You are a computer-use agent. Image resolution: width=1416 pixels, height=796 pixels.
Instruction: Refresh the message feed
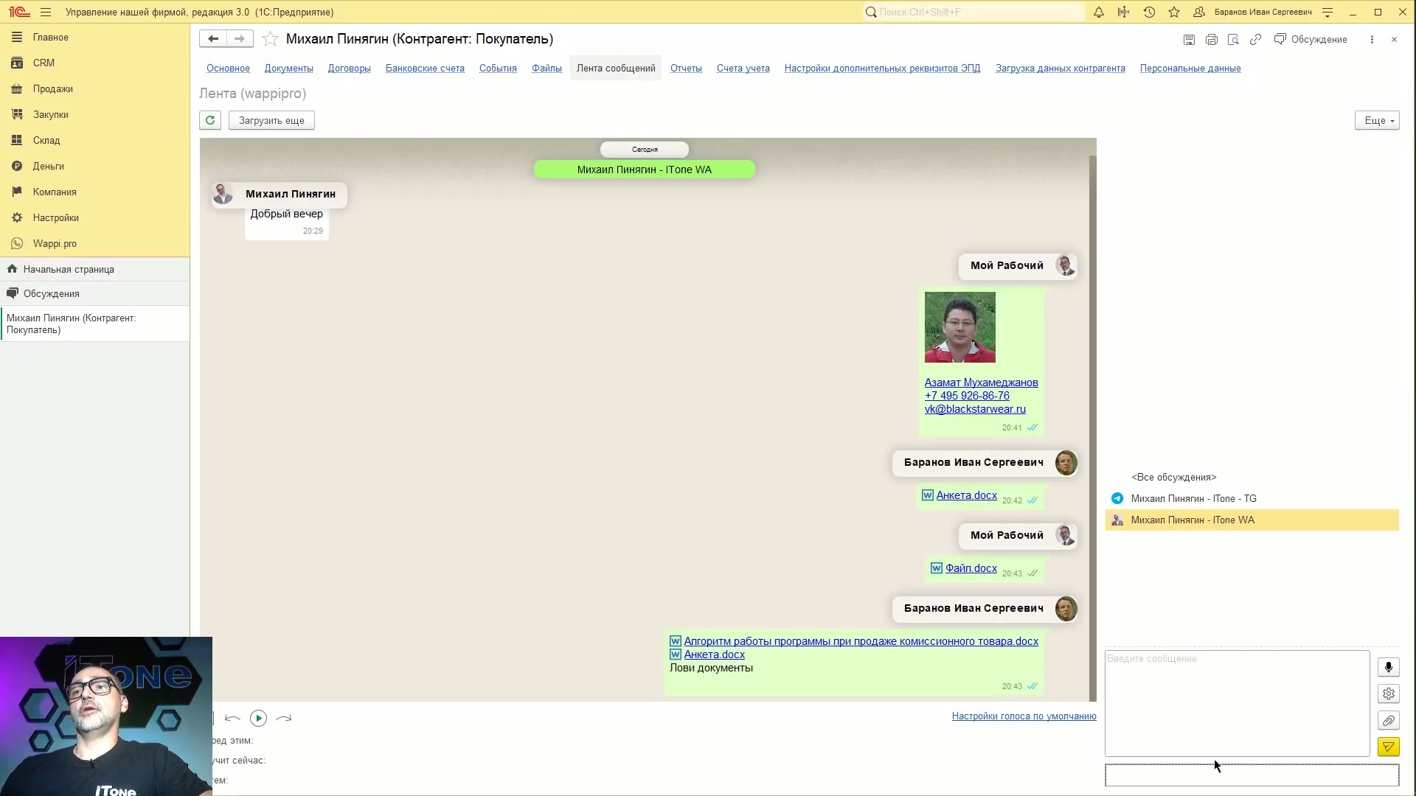coord(210,120)
